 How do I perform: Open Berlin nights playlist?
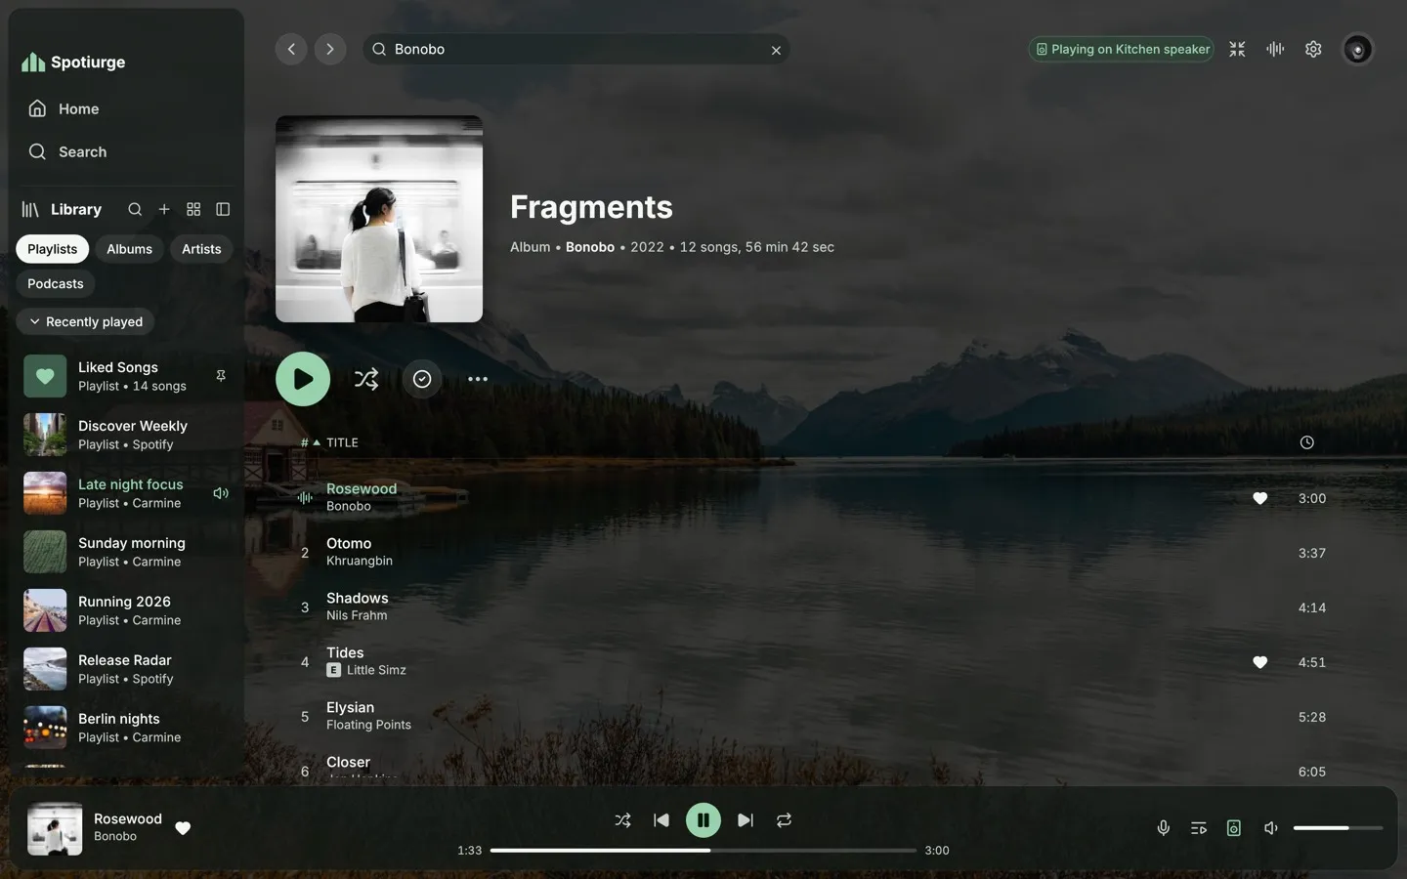125,728
